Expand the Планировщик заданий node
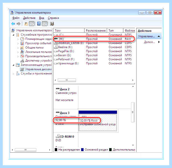172x168 pixels. [18, 39]
